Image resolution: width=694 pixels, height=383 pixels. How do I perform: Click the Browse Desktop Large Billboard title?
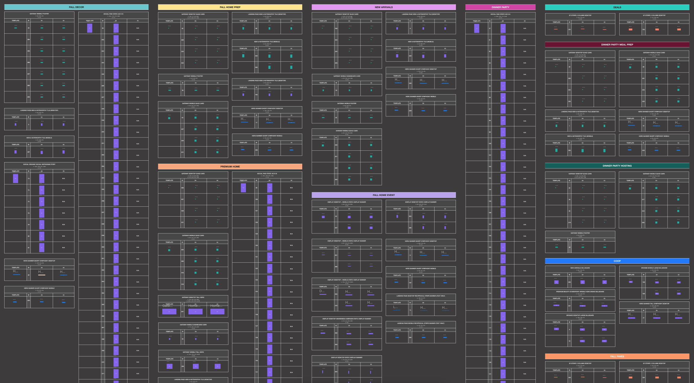pyautogui.click(x=580, y=315)
